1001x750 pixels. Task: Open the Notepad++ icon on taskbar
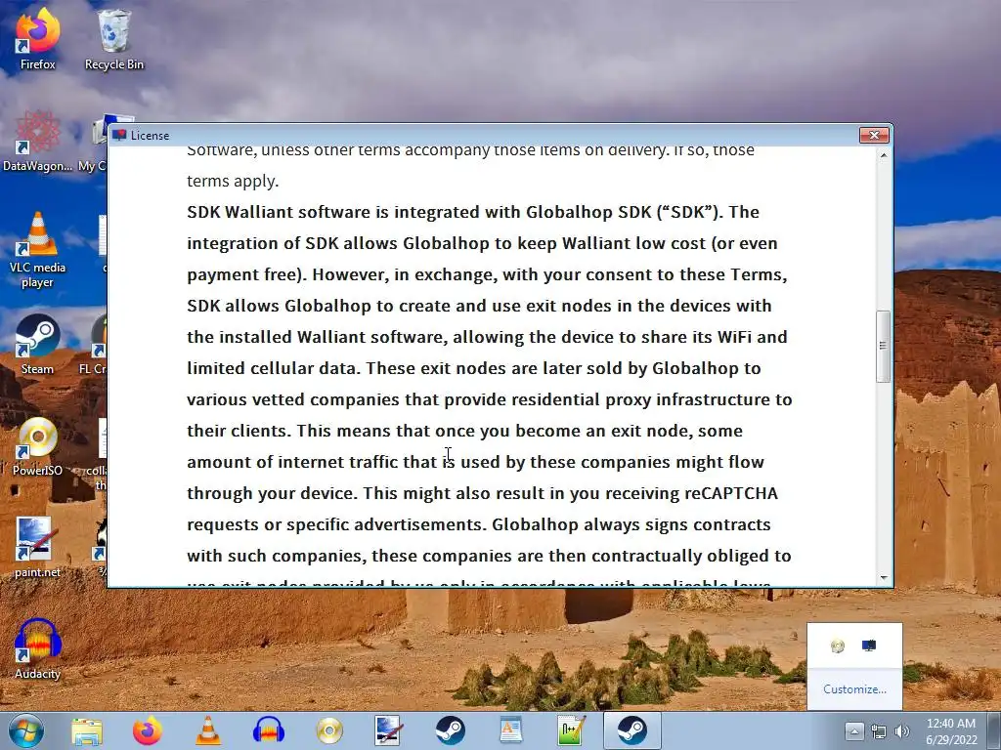click(x=571, y=730)
